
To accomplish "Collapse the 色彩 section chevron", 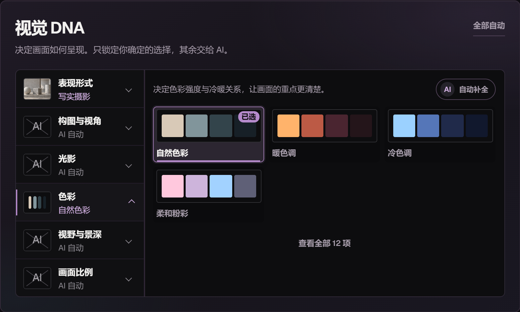I will 132,201.
